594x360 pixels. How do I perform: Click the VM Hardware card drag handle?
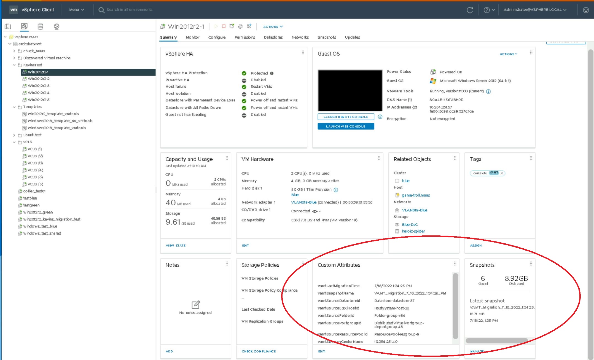(x=379, y=158)
